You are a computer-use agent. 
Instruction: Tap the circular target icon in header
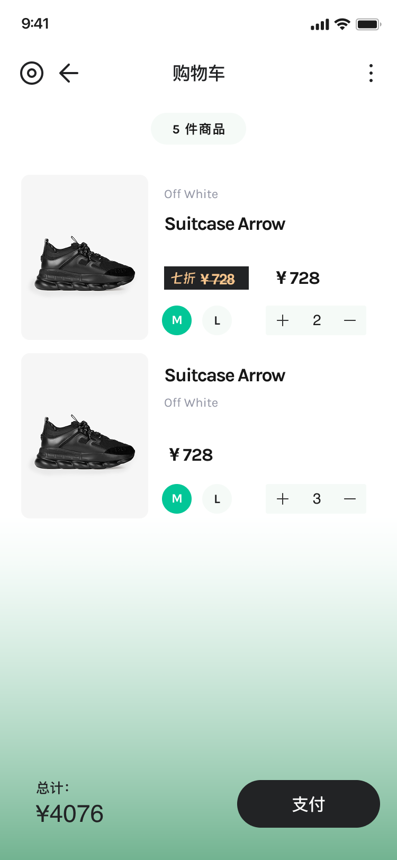tap(32, 73)
